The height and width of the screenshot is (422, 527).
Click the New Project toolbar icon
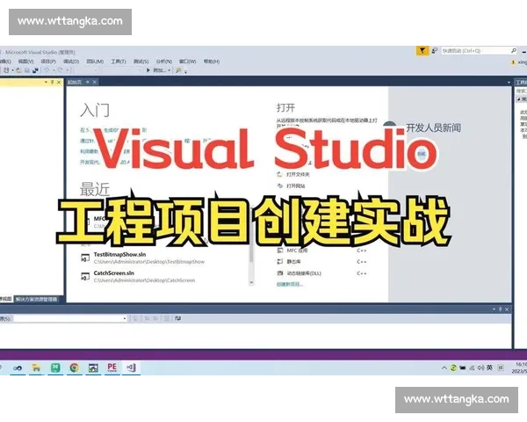point(7,70)
